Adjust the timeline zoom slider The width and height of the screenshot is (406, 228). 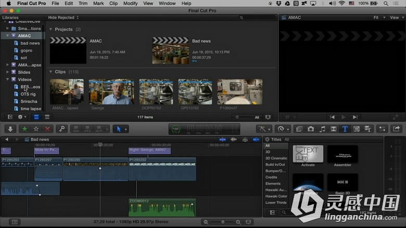[x=222, y=222]
